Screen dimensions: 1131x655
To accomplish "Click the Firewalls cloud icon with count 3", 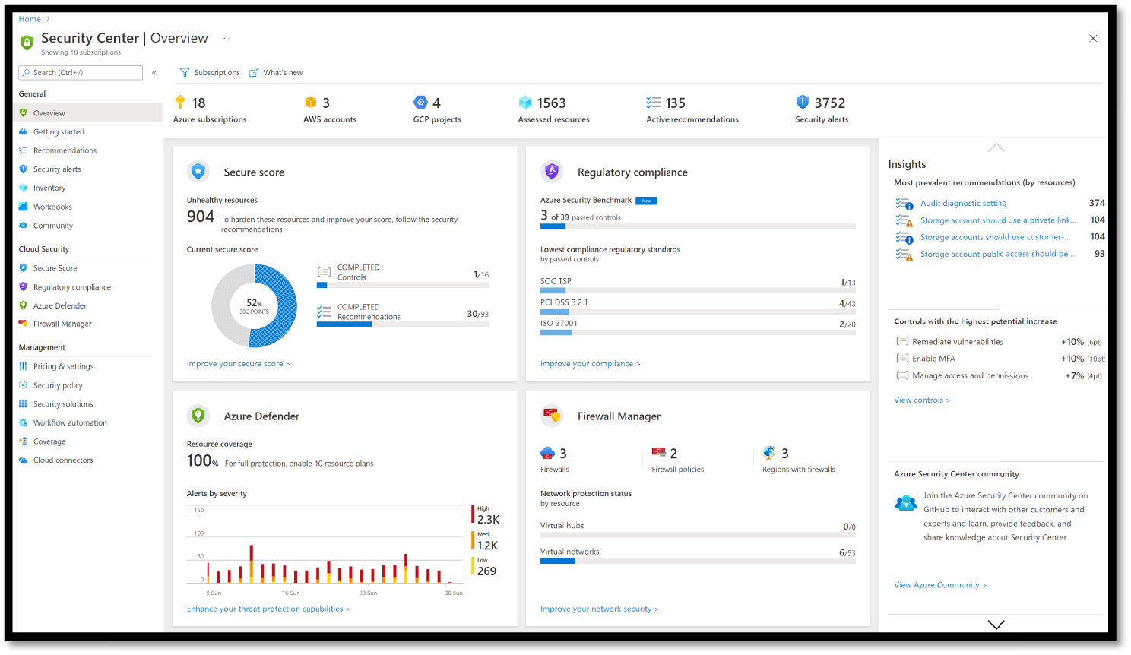I will point(547,453).
